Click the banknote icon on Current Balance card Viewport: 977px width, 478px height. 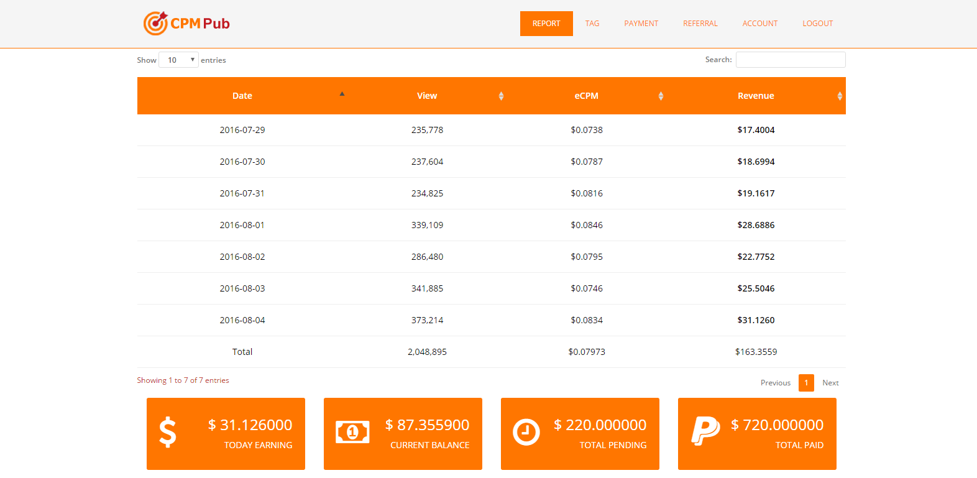[352, 432]
